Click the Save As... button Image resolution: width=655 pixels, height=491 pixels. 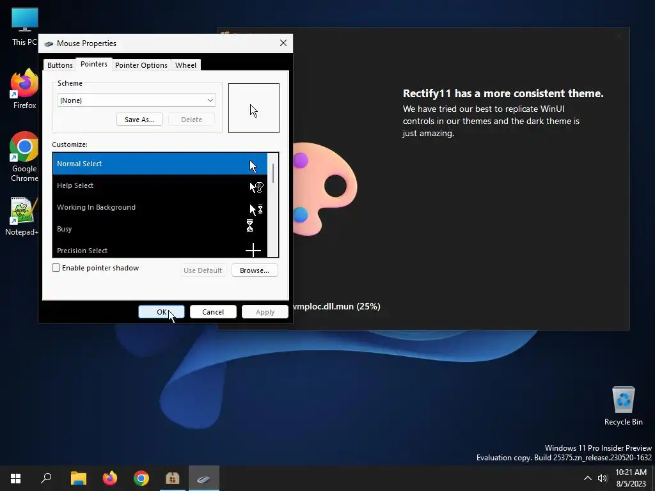pos(139,120)
